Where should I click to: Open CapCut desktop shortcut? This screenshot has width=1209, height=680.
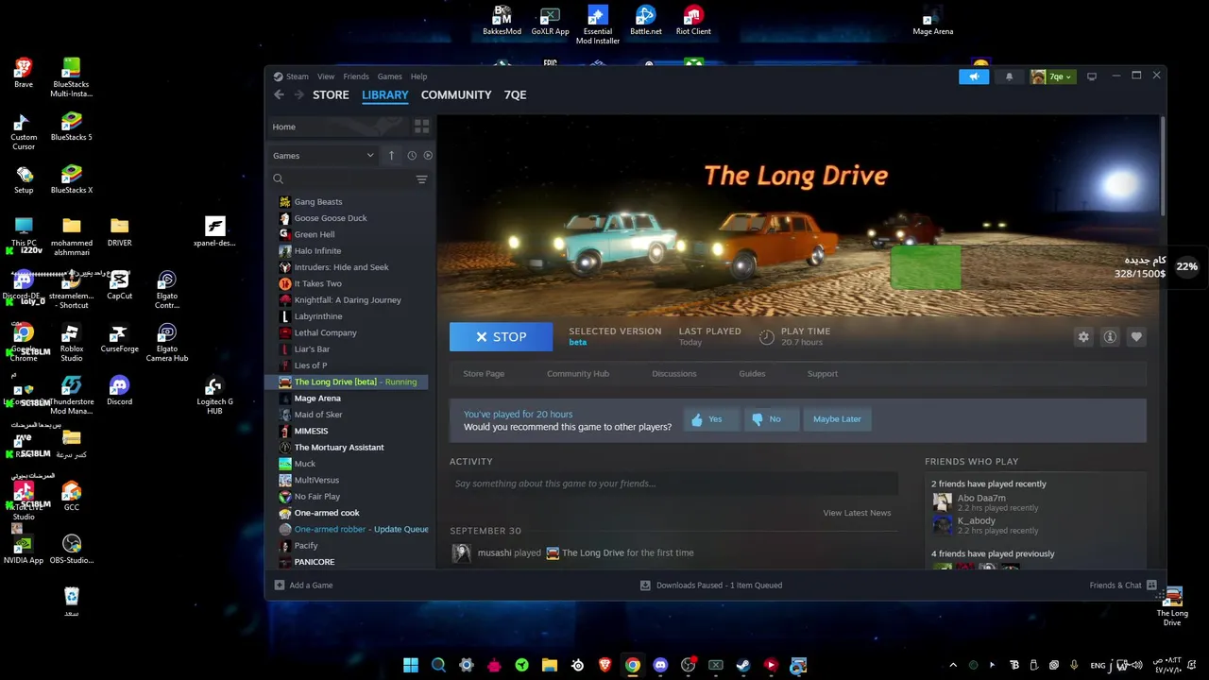[119, 285]
